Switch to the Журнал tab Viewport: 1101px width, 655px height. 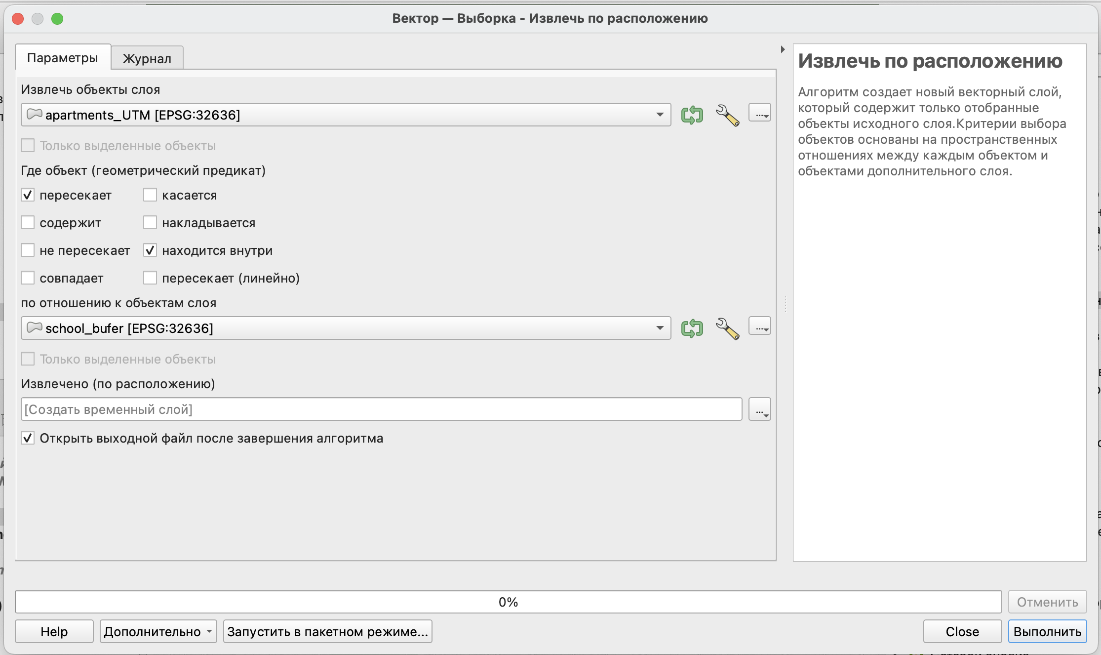coord(147,59)
